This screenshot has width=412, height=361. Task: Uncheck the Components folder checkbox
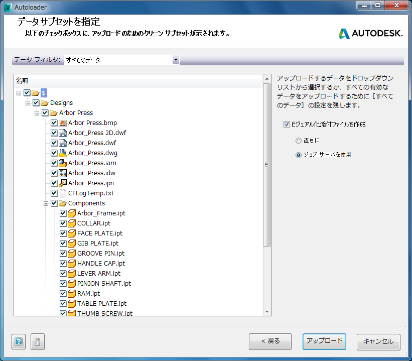(x=54, y=203)
